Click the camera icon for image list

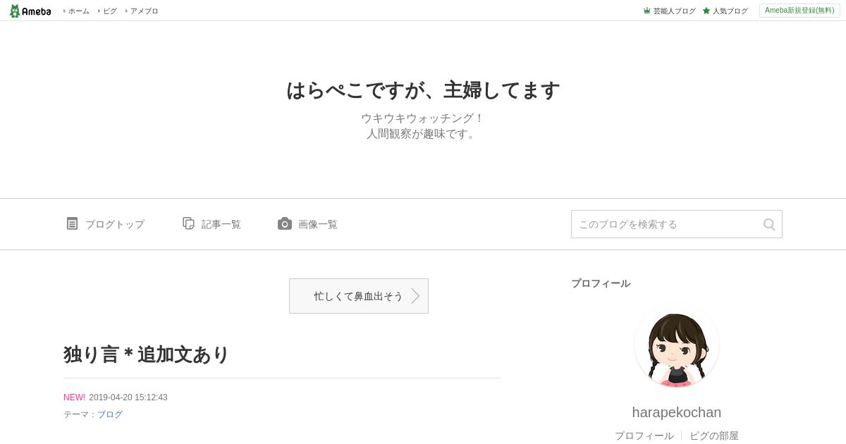coord(285,223)
